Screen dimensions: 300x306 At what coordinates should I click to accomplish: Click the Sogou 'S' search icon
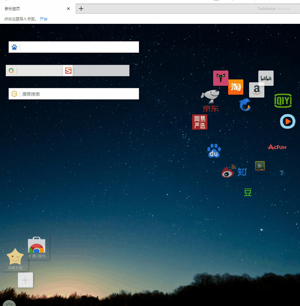point(68,71)
